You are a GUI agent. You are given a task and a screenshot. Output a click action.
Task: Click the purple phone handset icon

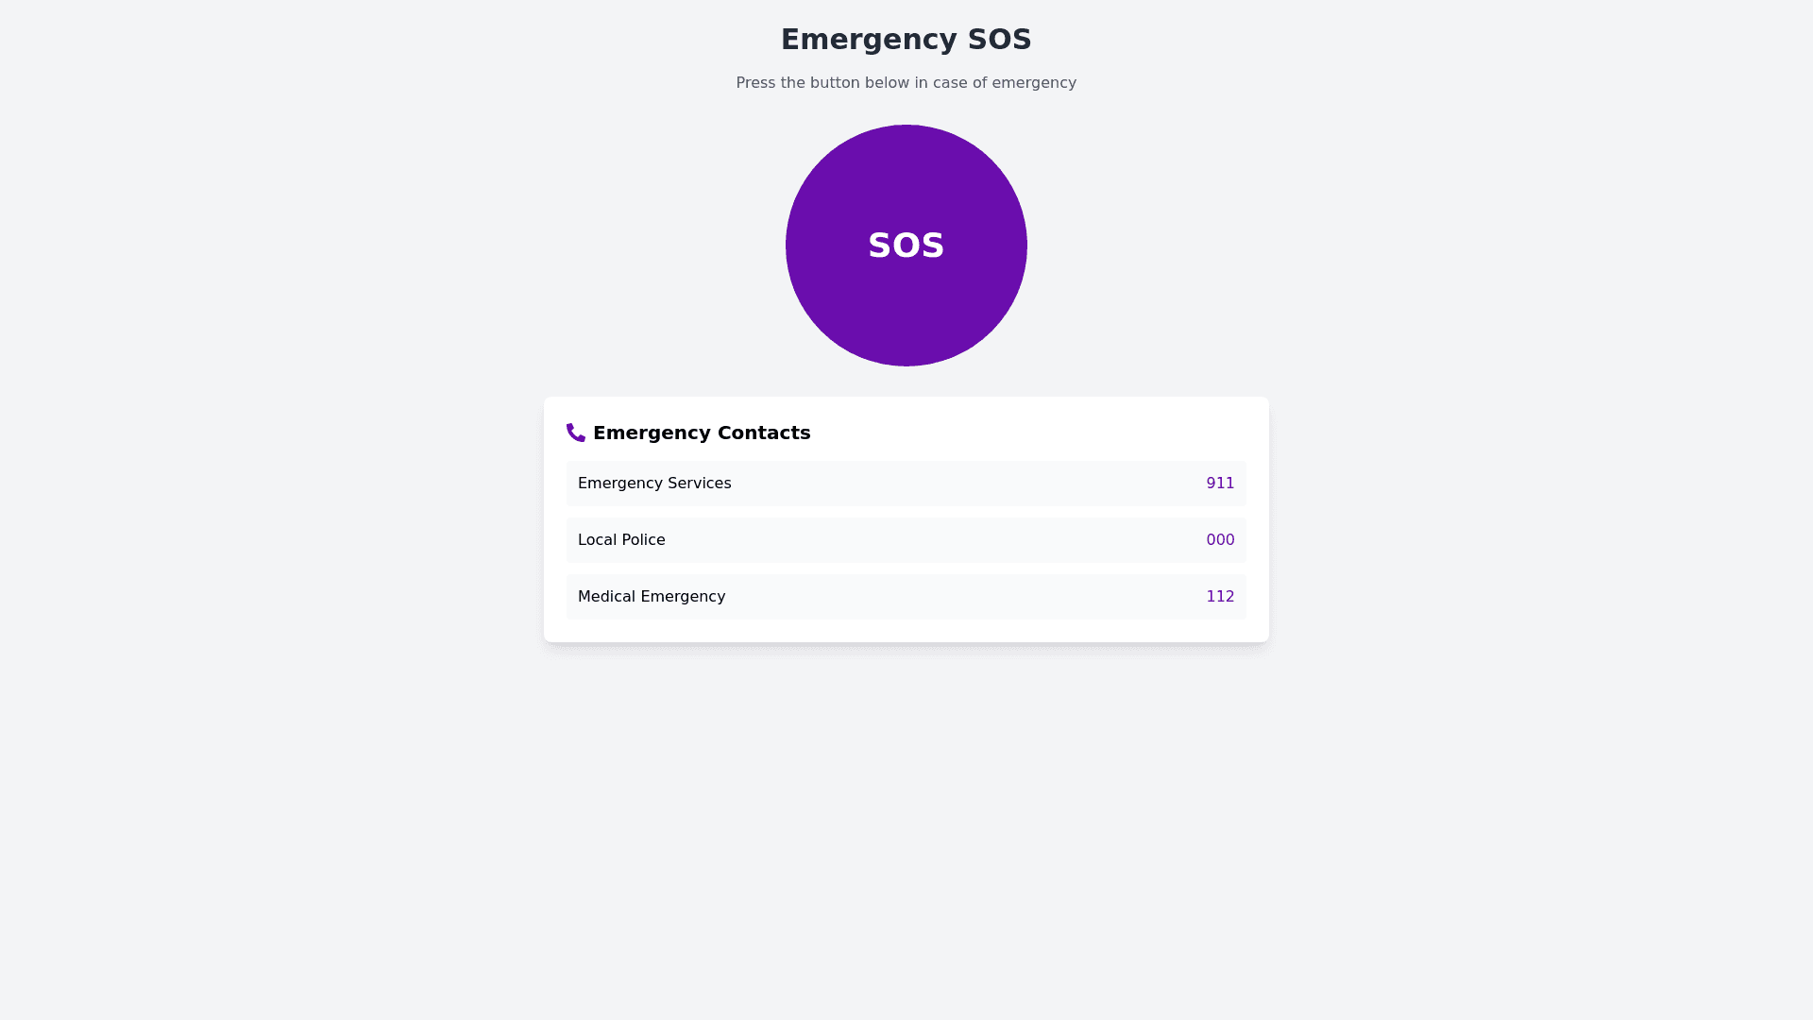tap(575, 433)
